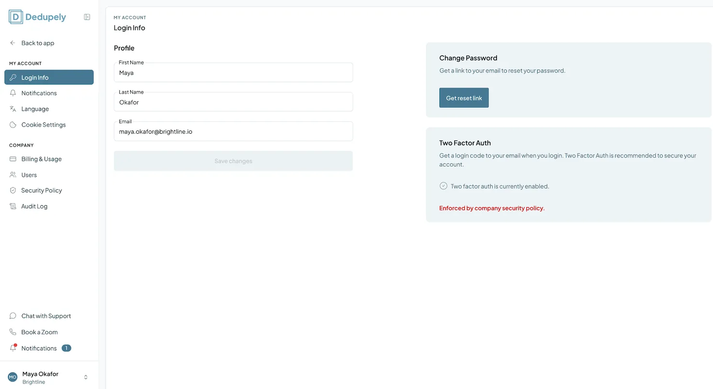
Task: Collapse the sidebar panel icon
Action: (87, 17)
